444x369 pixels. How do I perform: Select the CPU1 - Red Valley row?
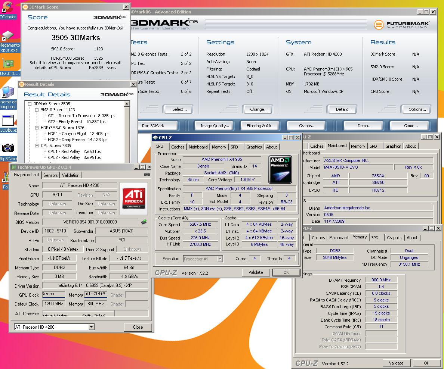pyautogui.click(x=74, y=151)
